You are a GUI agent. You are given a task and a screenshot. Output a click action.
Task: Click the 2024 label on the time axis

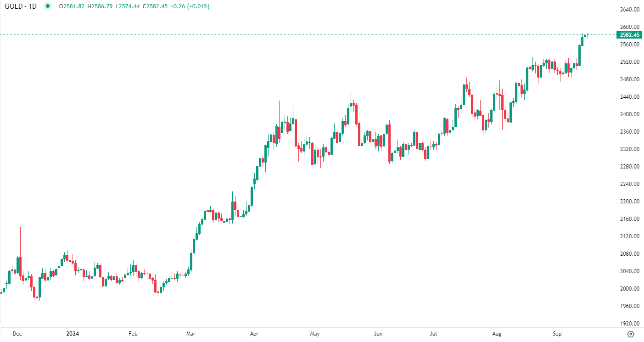tap(73, 333)
